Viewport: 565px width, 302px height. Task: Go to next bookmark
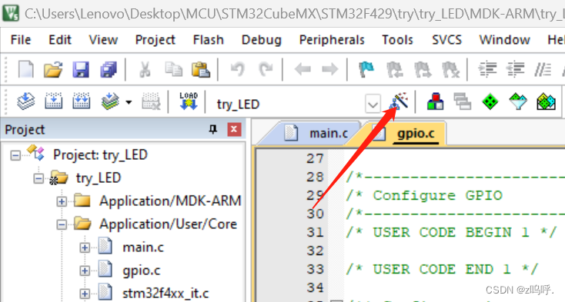(423, 69)
